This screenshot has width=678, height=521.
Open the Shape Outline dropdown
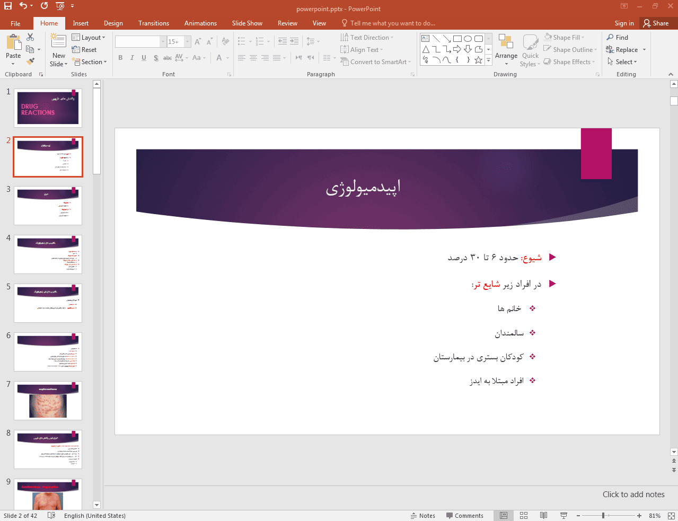[570, 50]
